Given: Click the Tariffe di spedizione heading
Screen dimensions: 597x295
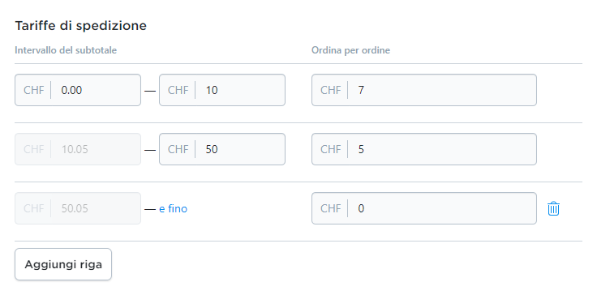Looking at the screenshot, I should (x=81, y=26).
